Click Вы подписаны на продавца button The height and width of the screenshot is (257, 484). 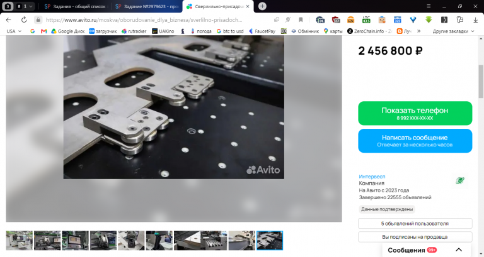415,237
